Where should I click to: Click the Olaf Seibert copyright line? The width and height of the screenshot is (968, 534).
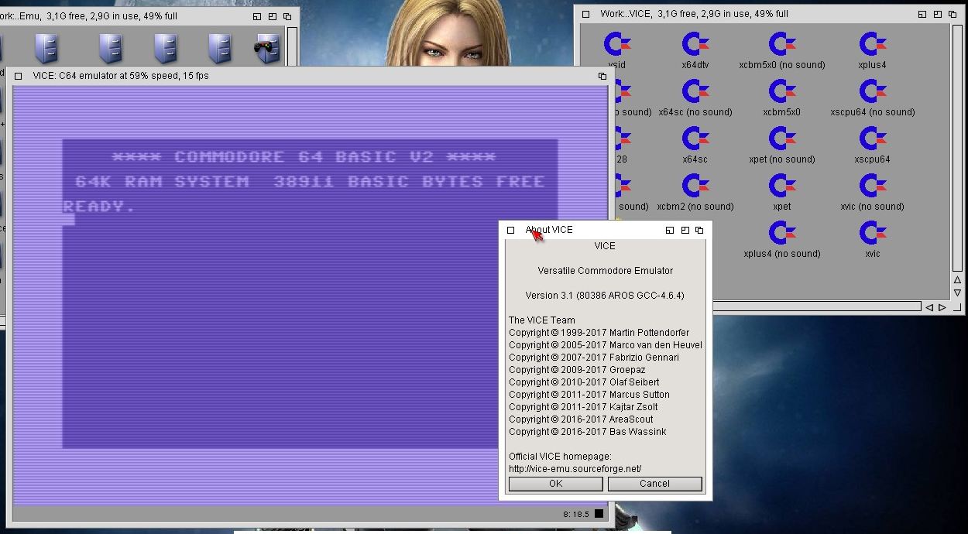click(584, 382)
